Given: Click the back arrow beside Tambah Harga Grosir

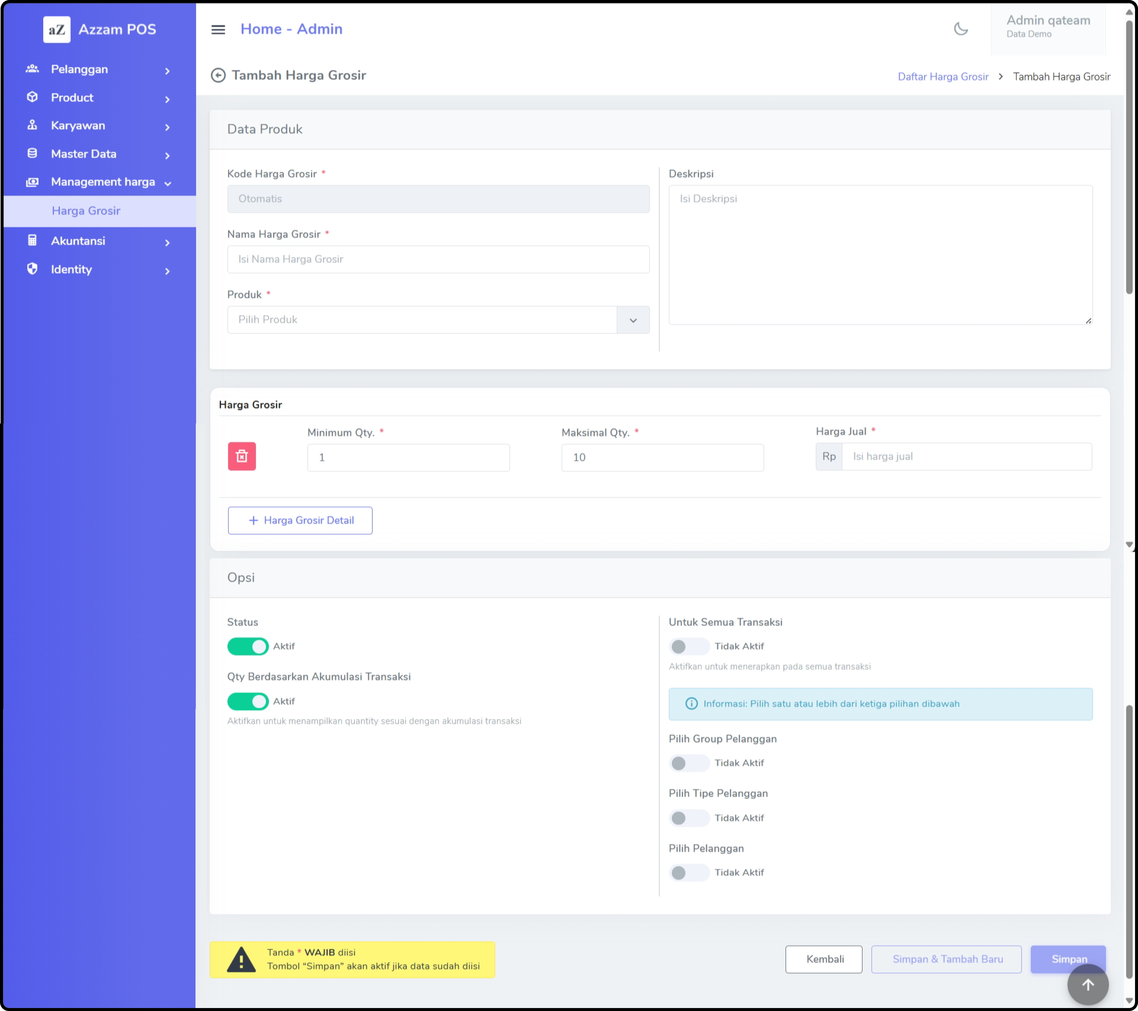Looking at the screenshot, I should [x=218, y=75].
